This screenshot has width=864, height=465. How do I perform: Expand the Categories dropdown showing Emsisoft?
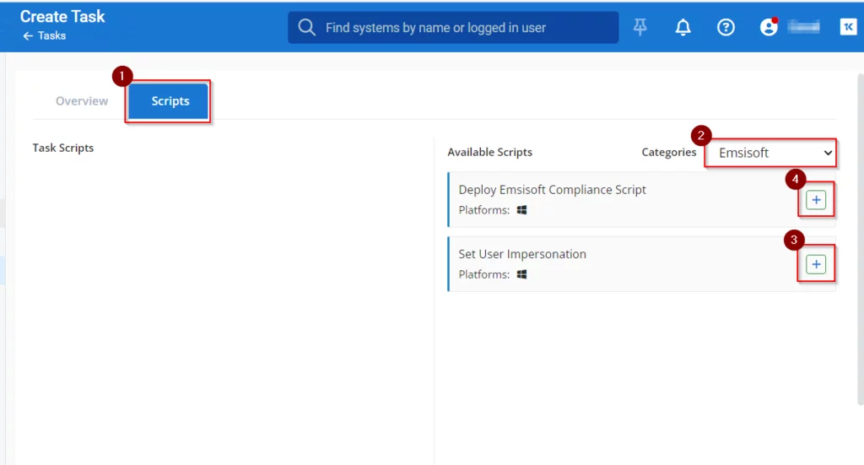(770, 154)
